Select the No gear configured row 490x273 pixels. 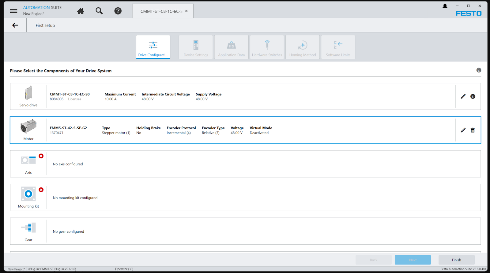point(246,231)
